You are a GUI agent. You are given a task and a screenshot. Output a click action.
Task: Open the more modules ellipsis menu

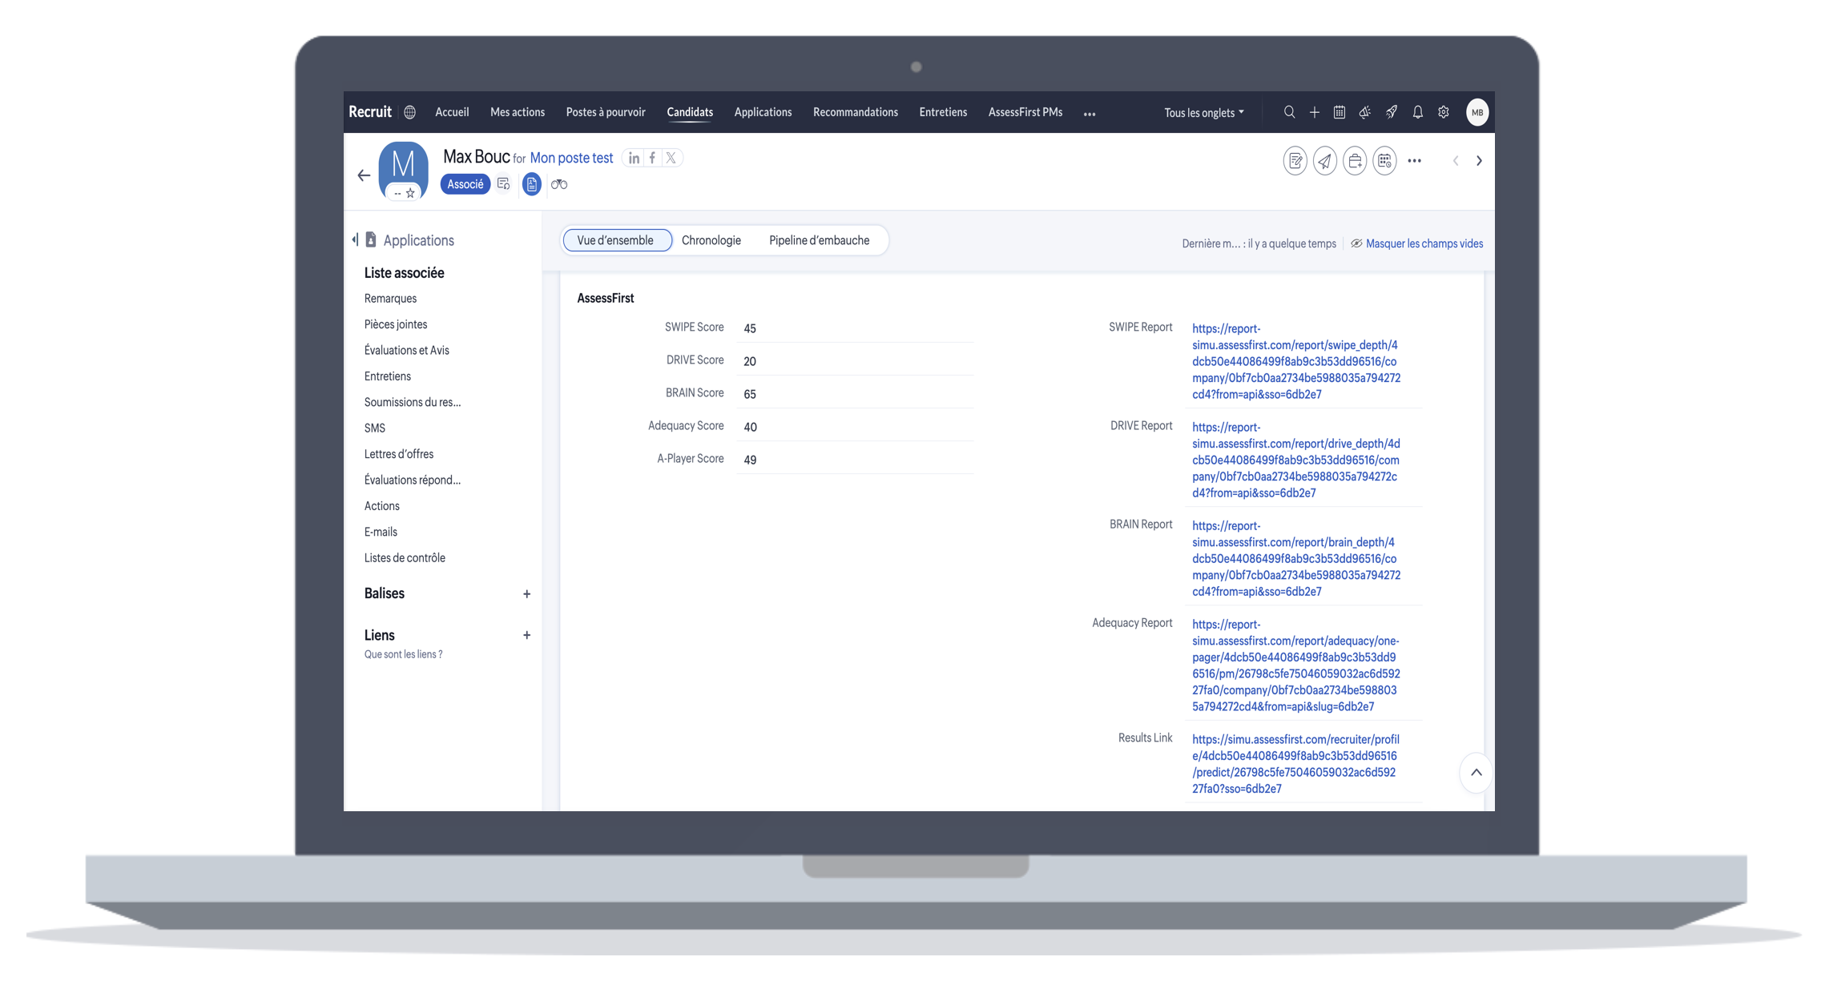pos(1089,114)
